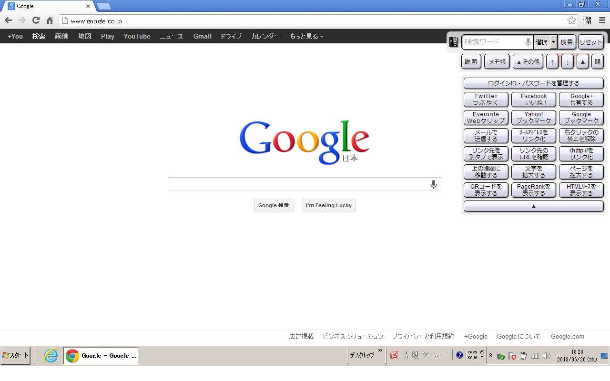Open プライバシーと利用規約 footer link
The width and height of the screenshot is (610, 381).
point(423,336)
